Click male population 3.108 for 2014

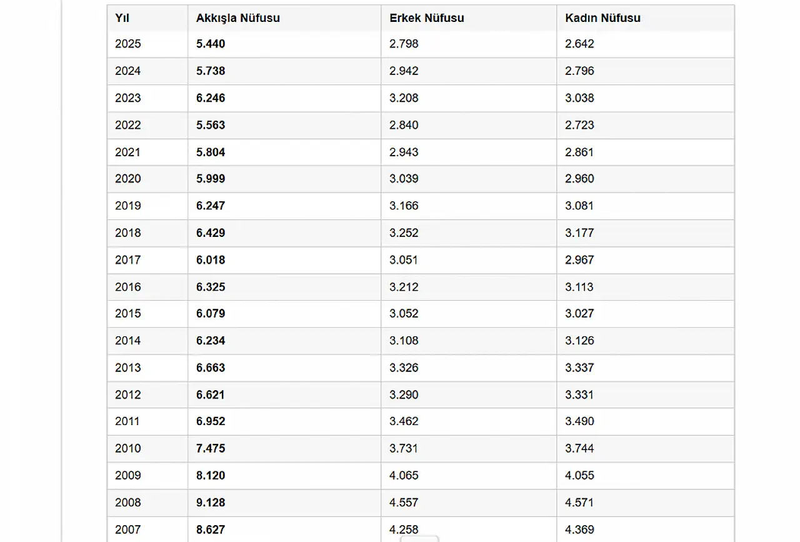(x=404, y=341)
